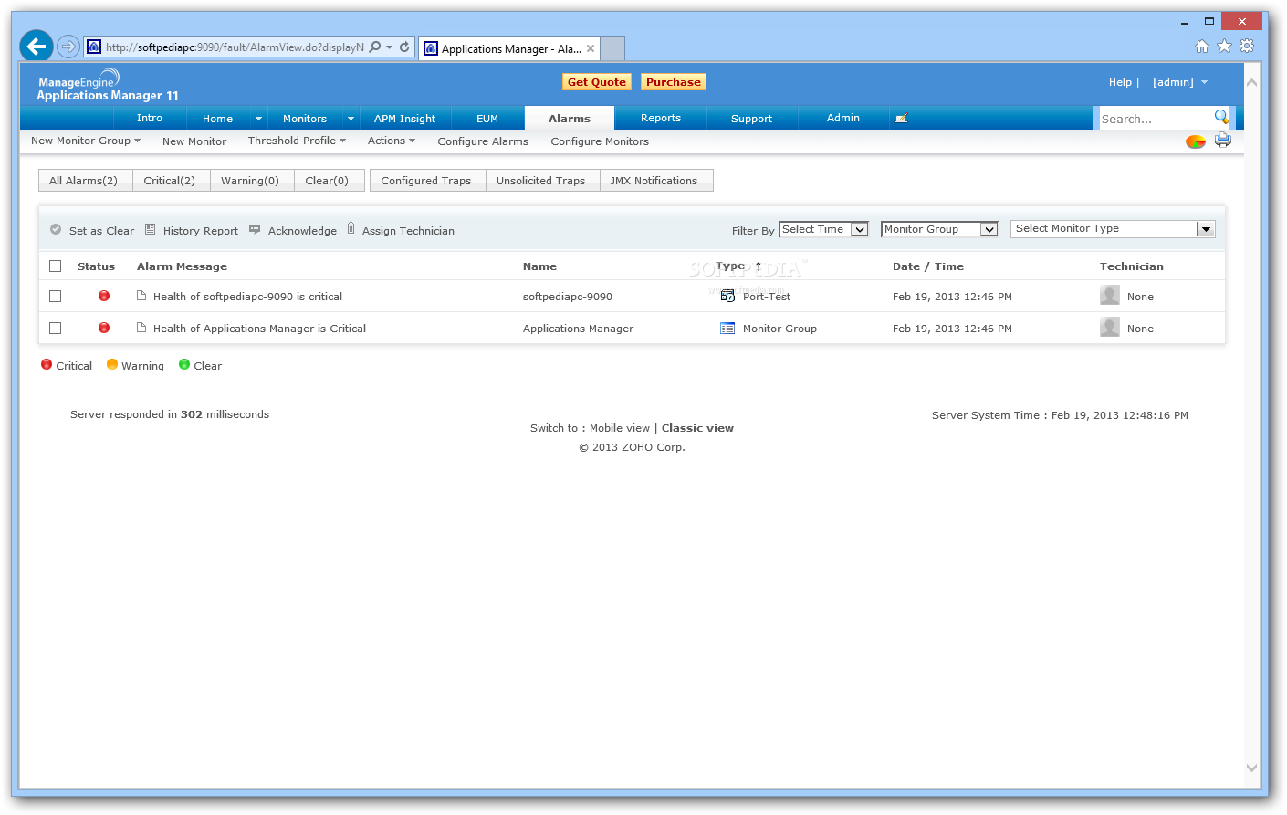The width and height of the screenshot is (1287, 815).
Task: Select the Configured Traps tab
Action: tap(426, 181)
